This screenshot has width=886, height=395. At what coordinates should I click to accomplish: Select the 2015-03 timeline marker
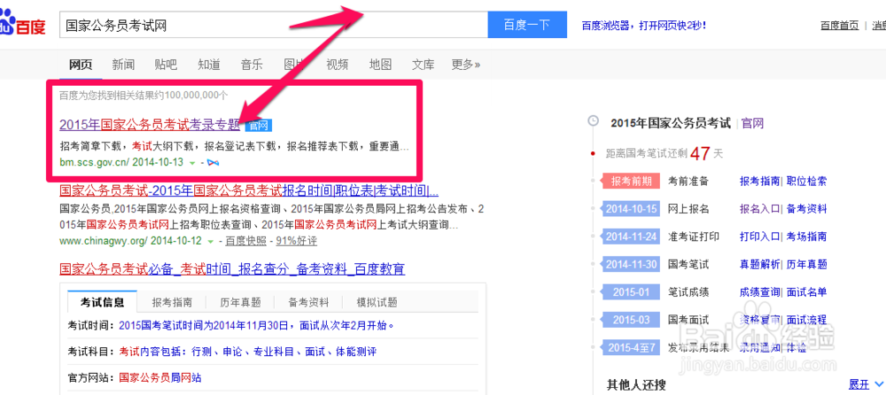[631, 320]
